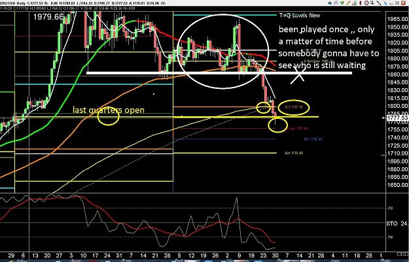
Task: Click the pink share-style icon in the chart toolbar
Action: click(336, 3)
